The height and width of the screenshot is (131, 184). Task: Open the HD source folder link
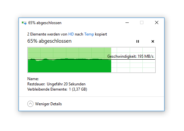[x=71, y=34]
